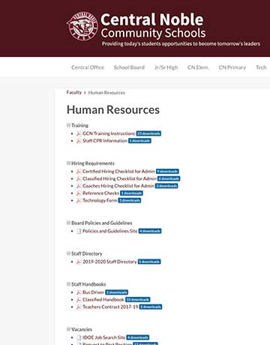Click downloads badge next to 2019-2020 Staff Directory
270x345 pixels.
149,262
